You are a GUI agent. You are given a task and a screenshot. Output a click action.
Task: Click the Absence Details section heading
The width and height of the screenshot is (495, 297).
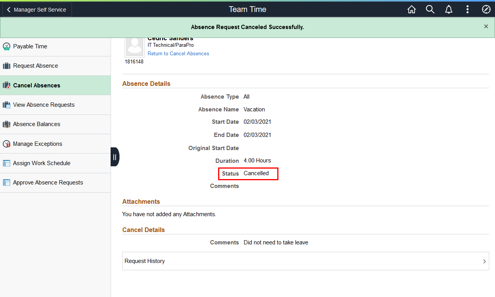146,84
